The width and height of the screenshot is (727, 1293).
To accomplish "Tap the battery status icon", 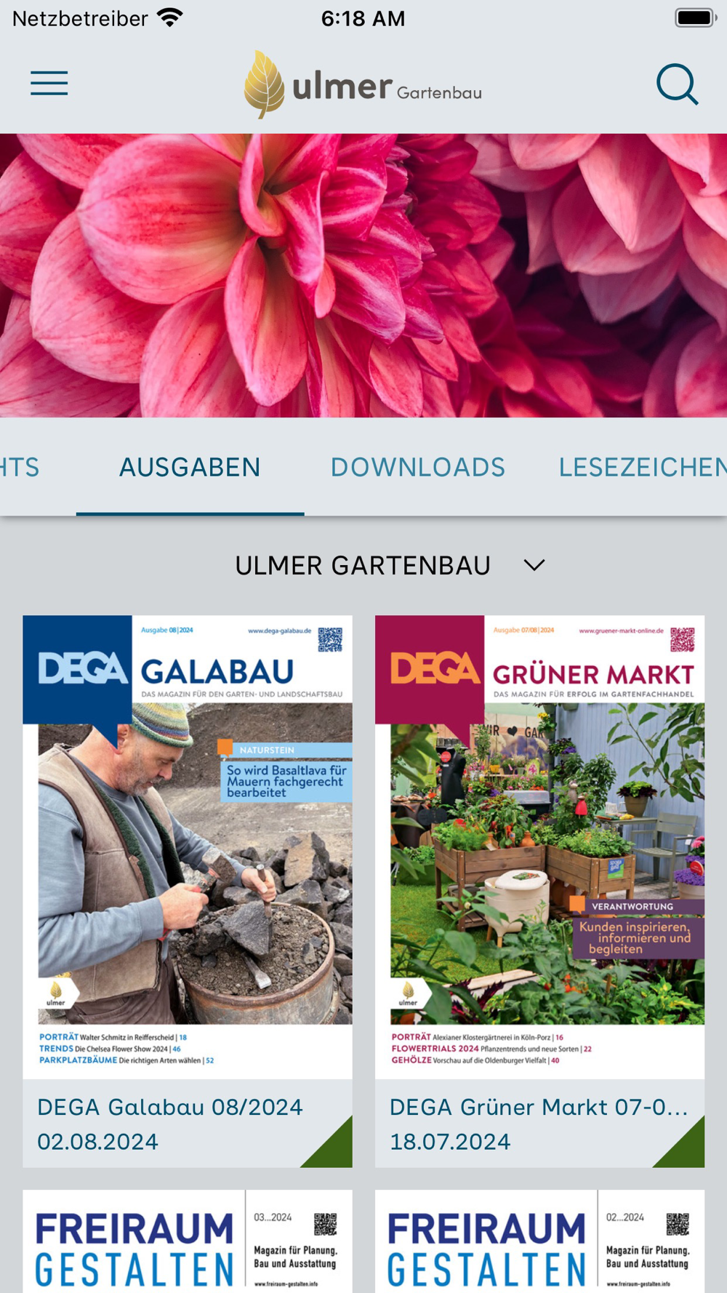I will 696,18.
